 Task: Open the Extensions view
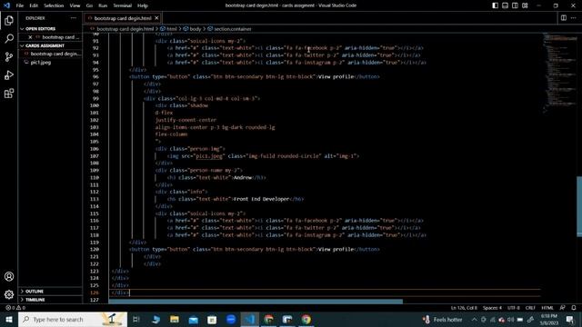pyautogui.click(x=9, y=93)
